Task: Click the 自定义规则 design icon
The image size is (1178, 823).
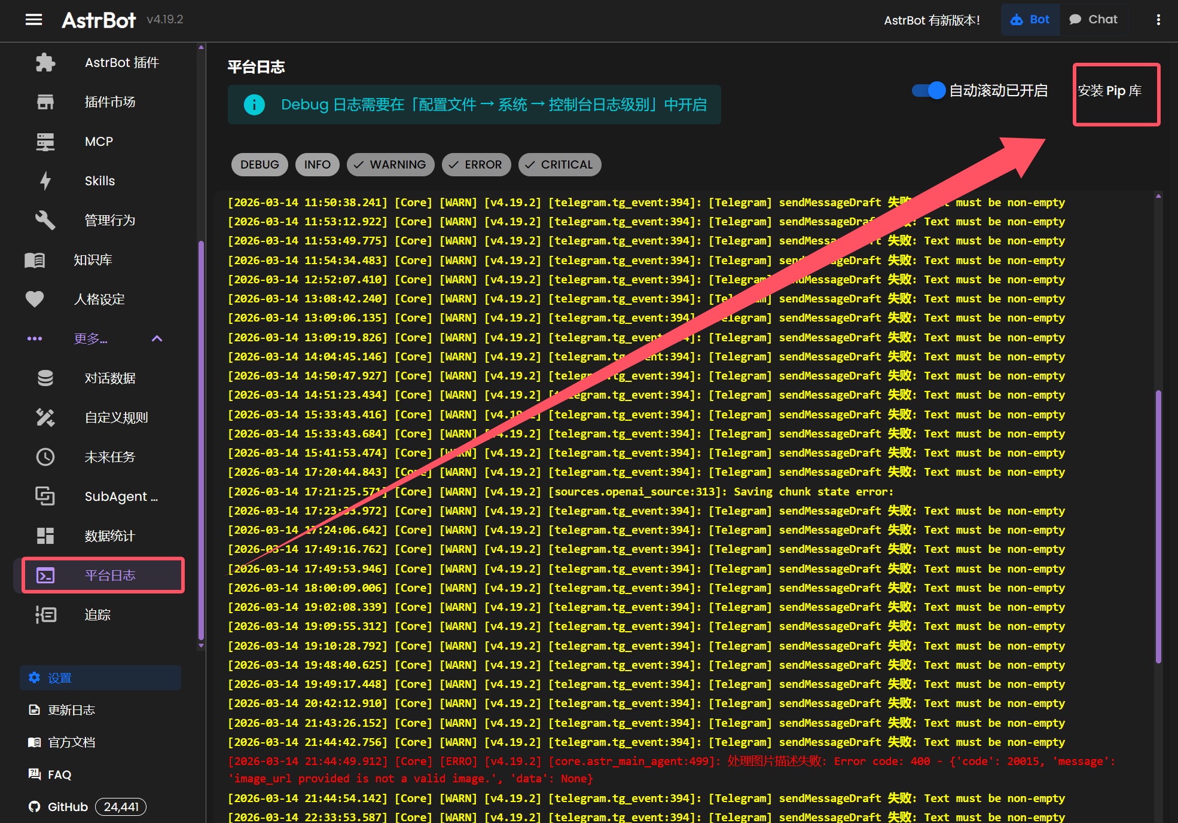Action: tap(45, 417)
